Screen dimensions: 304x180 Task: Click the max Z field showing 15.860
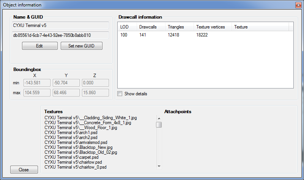tap(95, 93)
